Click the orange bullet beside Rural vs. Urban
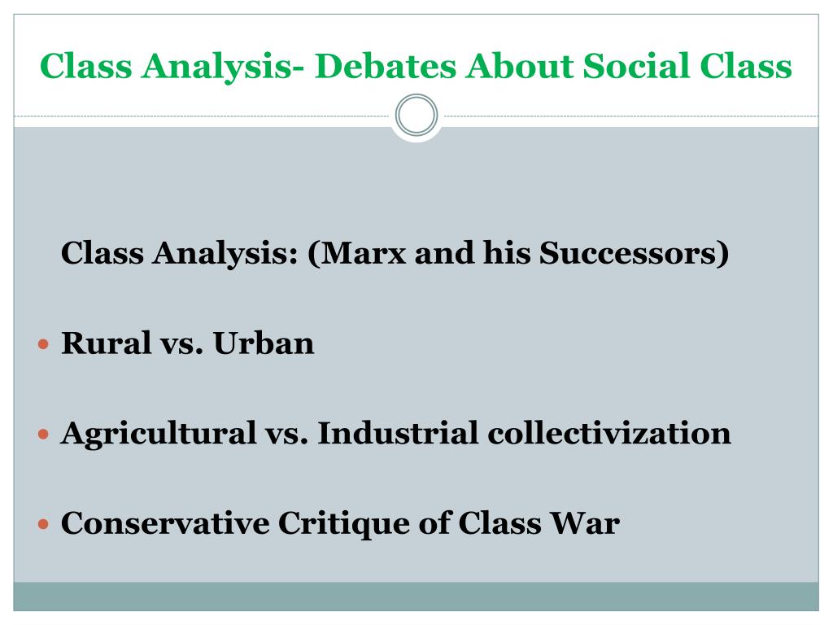This screenshot has height=625, width=833. pos(44,344)
